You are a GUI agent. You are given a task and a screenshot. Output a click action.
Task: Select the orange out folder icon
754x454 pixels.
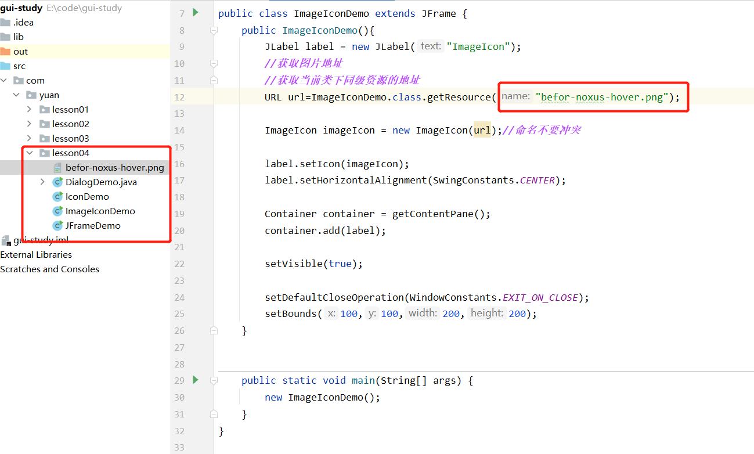(5, 52)
